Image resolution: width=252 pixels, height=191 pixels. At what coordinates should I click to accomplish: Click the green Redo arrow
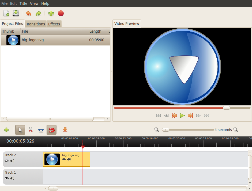[x=39, y=13]
